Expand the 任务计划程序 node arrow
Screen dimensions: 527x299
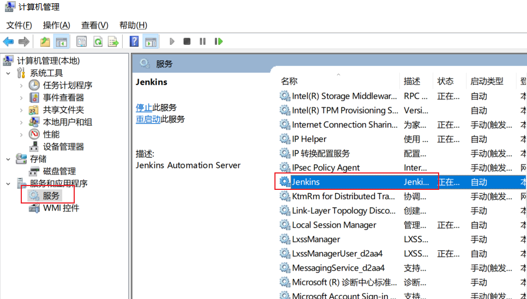pyautogui.click(x=21, y=86)
